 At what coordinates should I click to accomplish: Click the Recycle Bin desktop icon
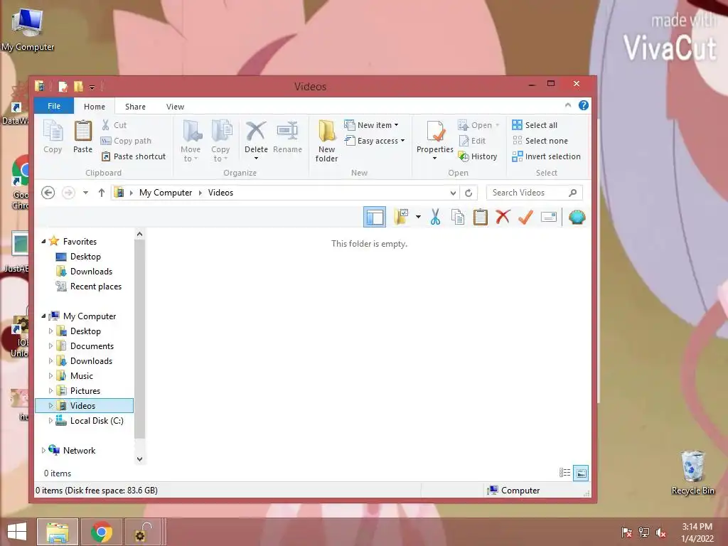pyautogui.click(x=692, y=472)
